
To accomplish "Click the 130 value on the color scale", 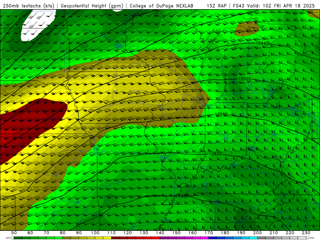I will point(144,233).
